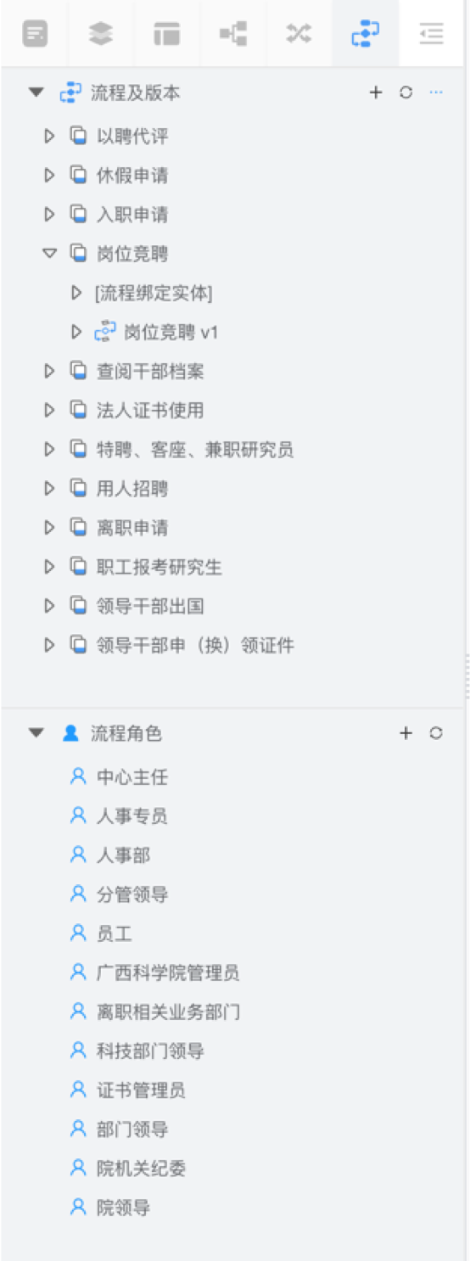
Task: Expand the [流程绑定实体] node
Action: [76, 293]
